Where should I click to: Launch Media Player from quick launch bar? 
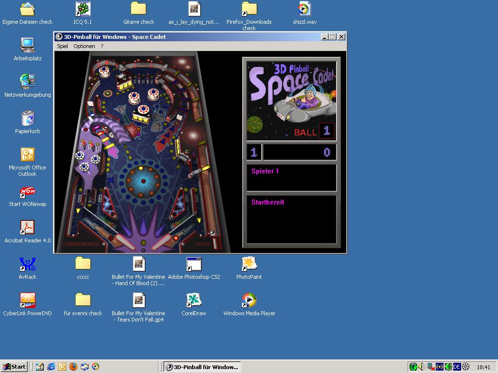point(95,367)
